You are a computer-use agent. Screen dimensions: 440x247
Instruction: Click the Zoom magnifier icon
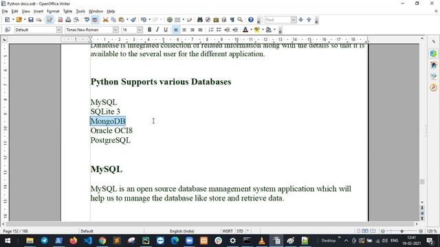[x=240, y=20]
